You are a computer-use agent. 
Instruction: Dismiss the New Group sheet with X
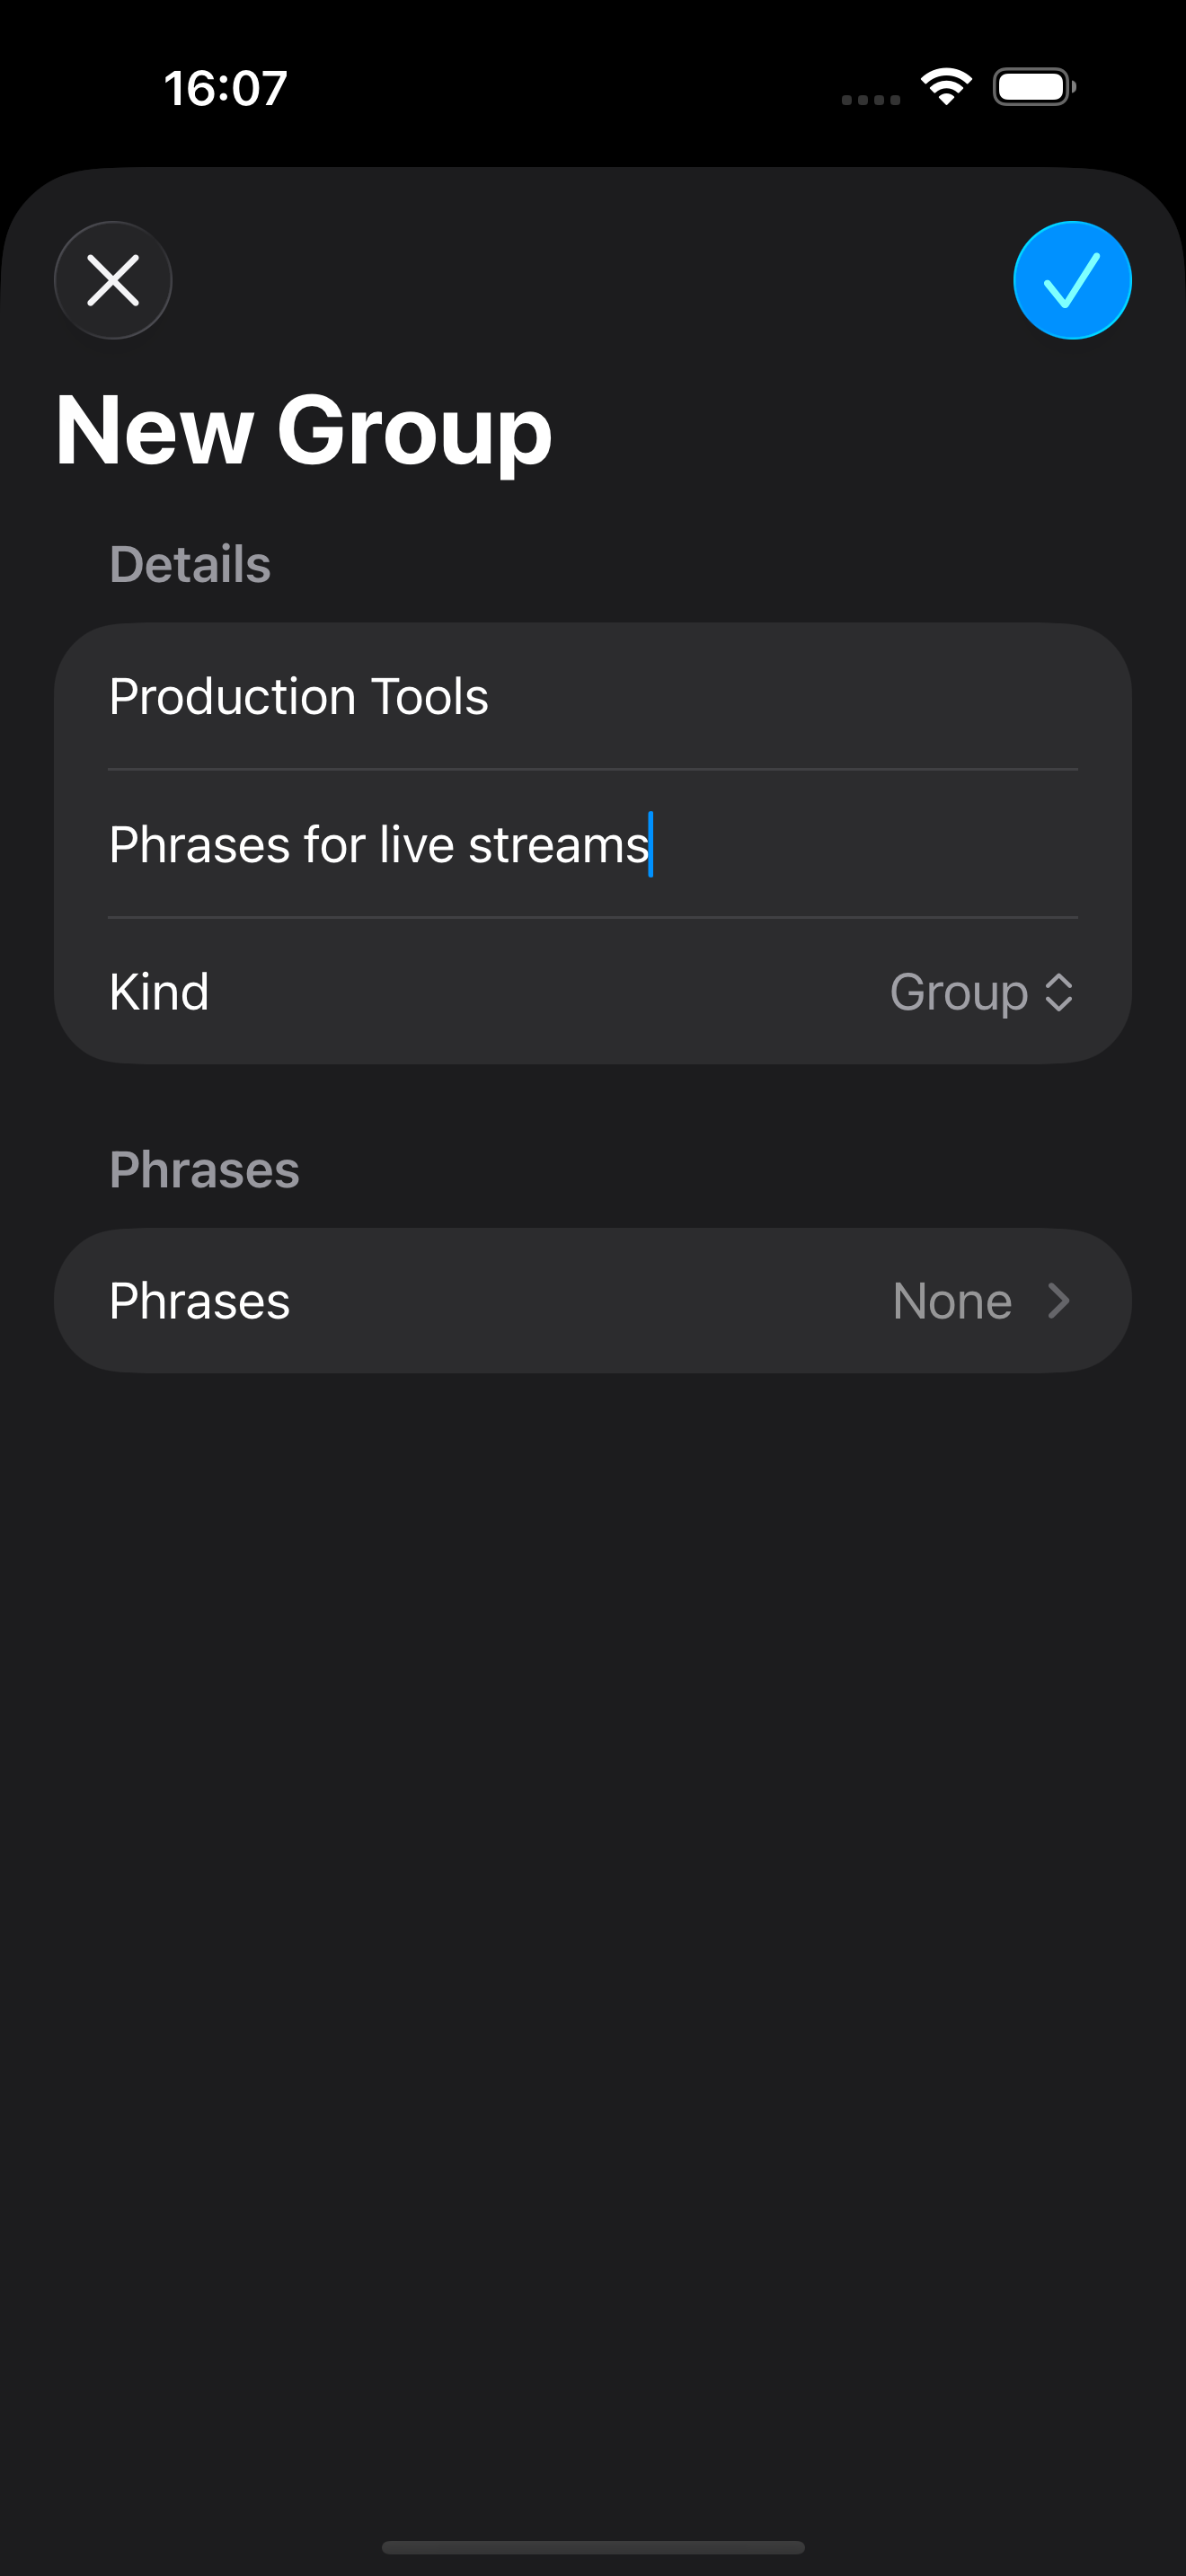coord(113,280)
